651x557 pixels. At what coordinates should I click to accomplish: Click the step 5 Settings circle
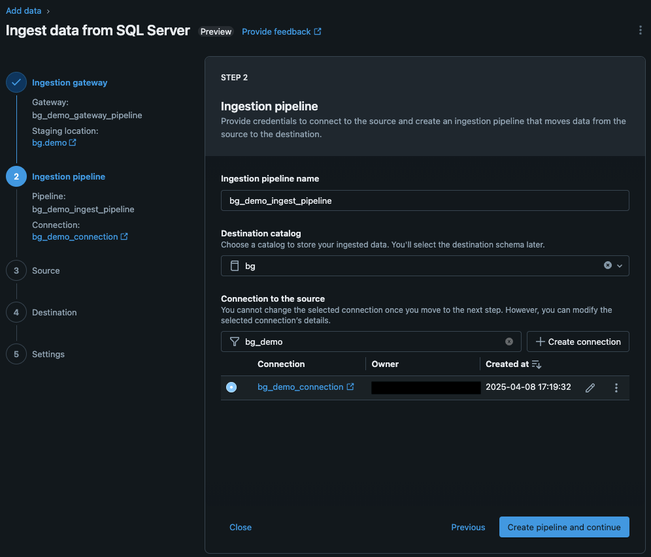(x=16, y=354)
